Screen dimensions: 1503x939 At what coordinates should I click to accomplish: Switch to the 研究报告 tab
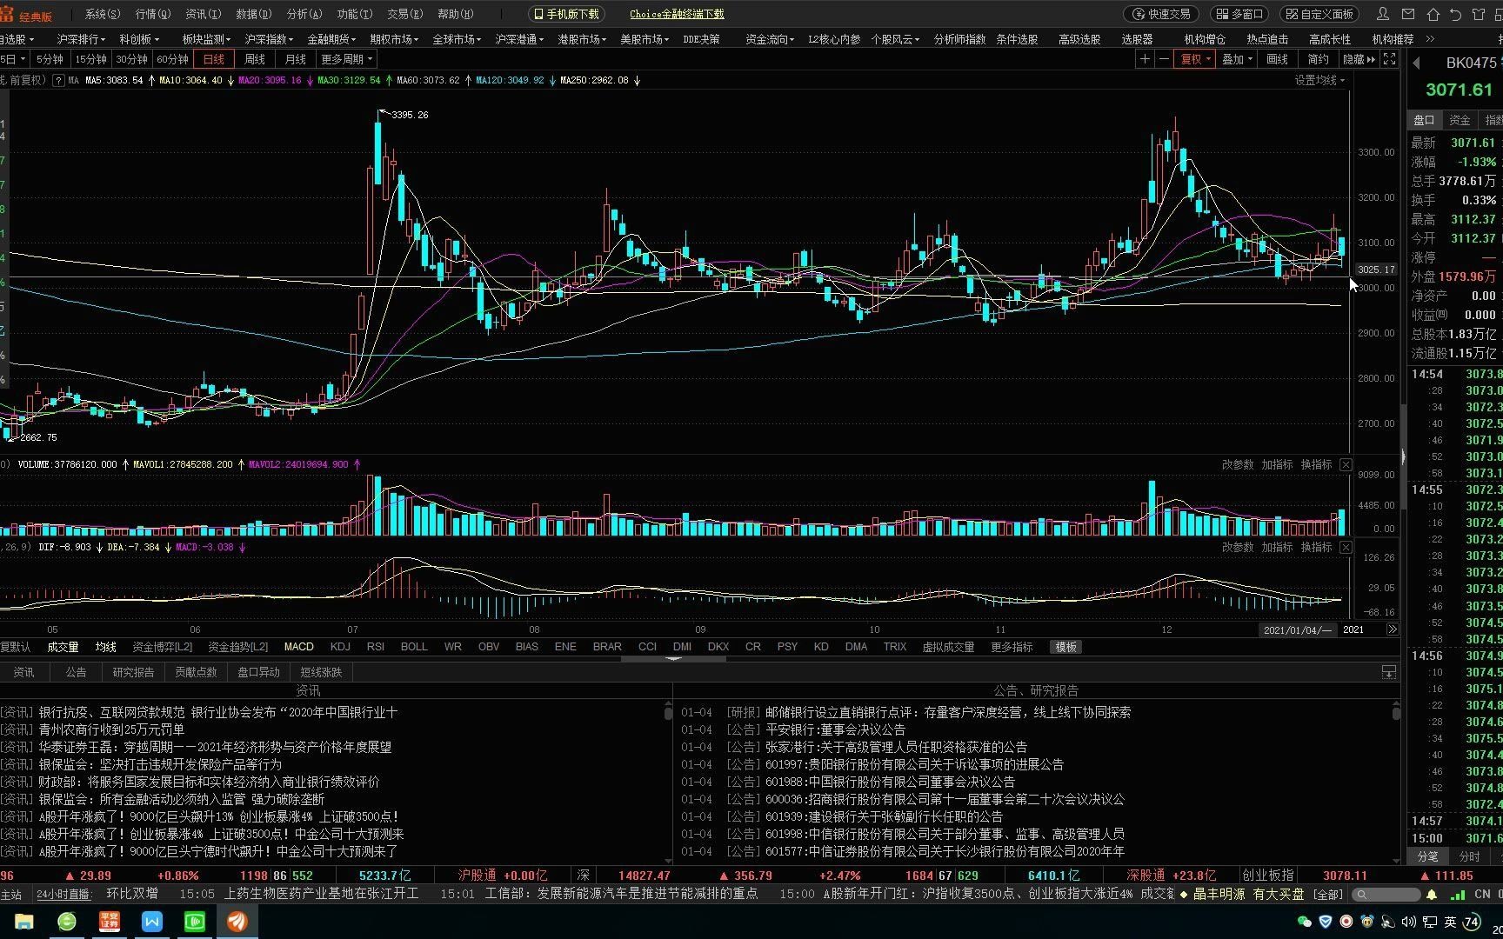(133, 672)
